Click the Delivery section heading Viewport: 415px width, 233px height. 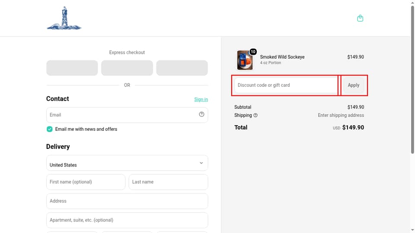click(x=58, y=147)
